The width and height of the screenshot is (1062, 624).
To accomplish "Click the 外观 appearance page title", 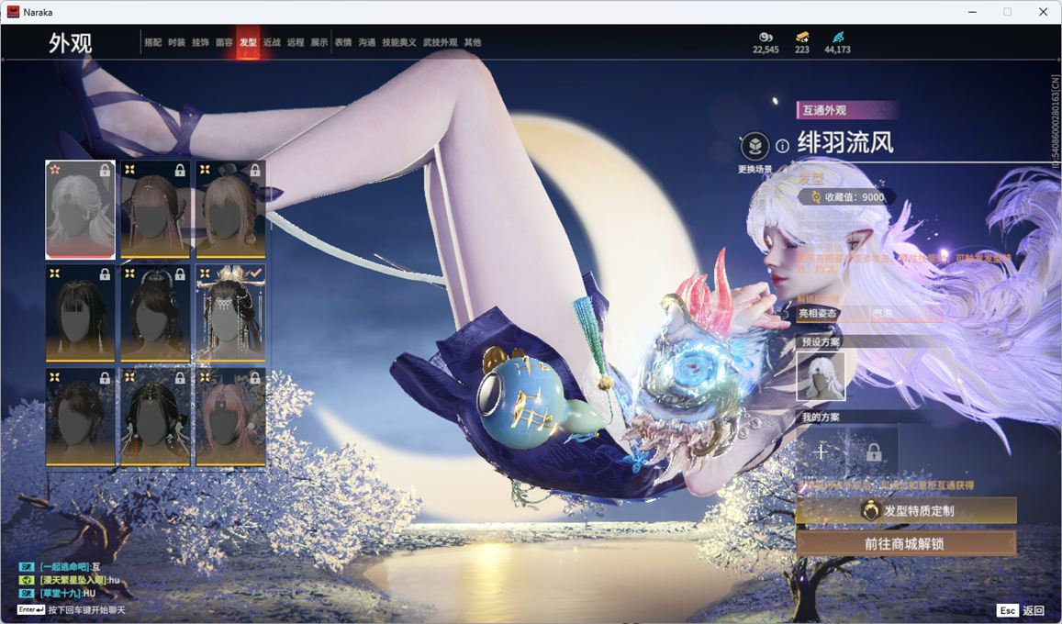I will [x=70, y=43].
